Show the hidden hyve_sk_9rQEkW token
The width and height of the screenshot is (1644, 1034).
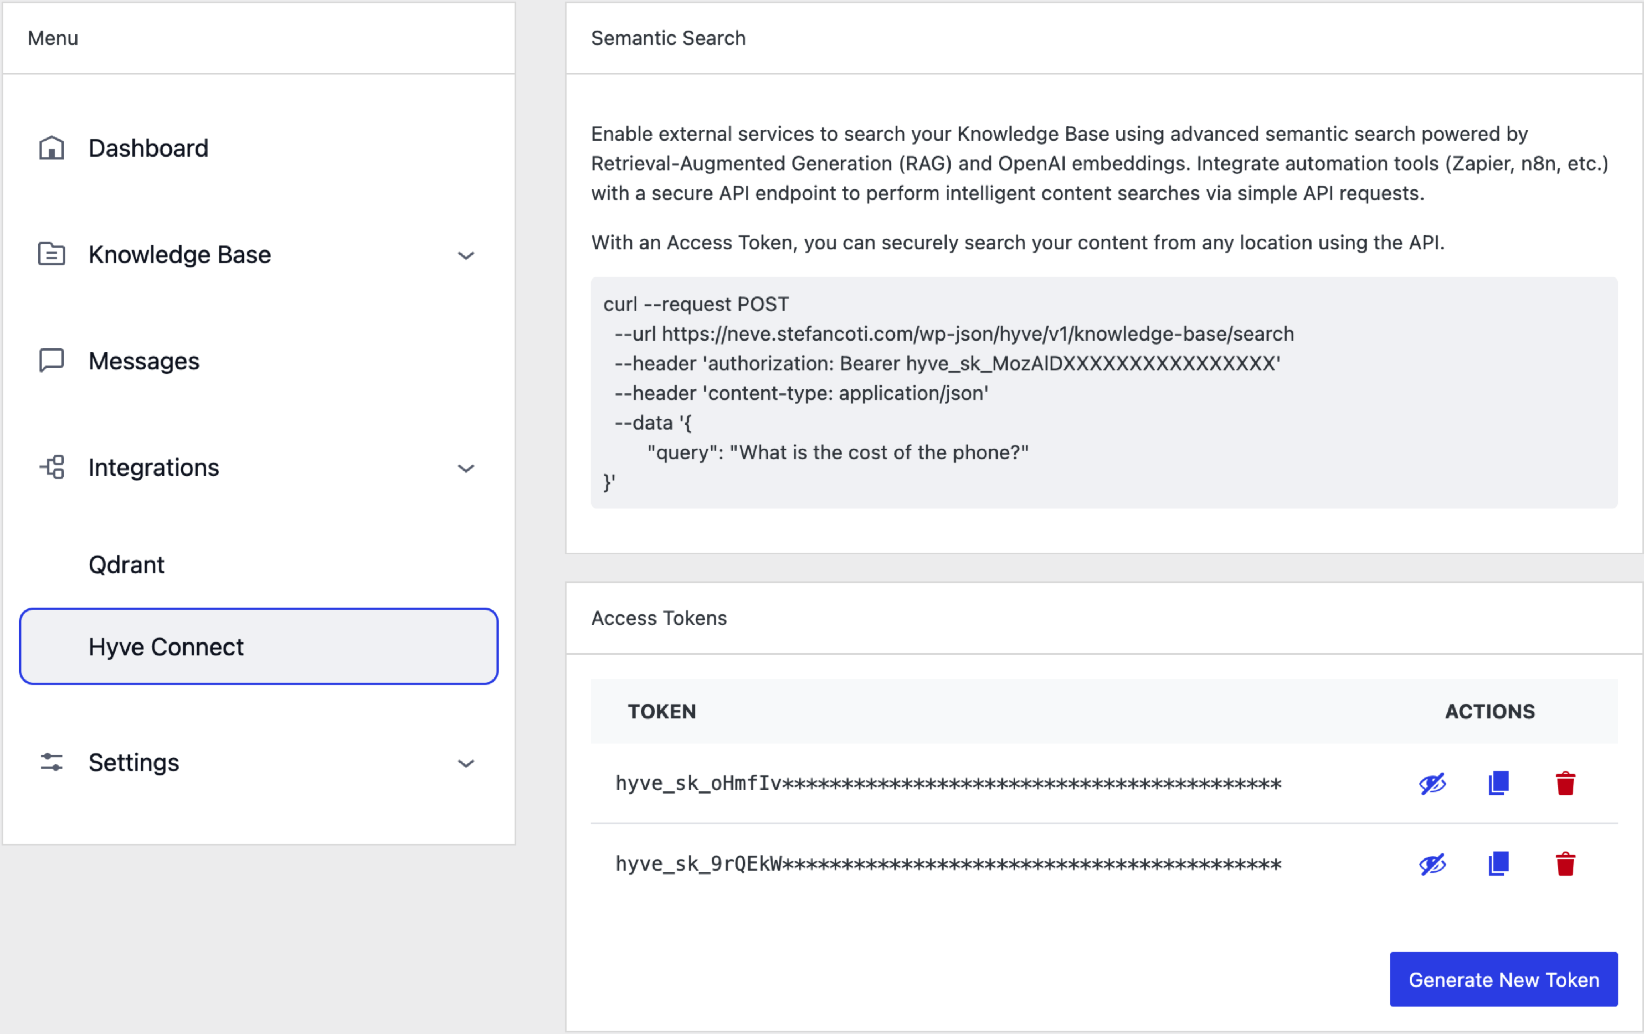pos(1432,864)
